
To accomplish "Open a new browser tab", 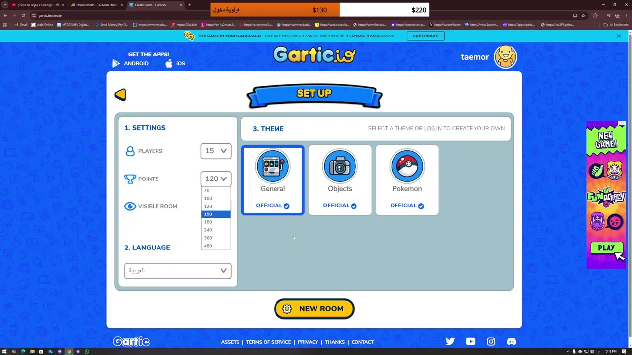I will tap(189, 5).
